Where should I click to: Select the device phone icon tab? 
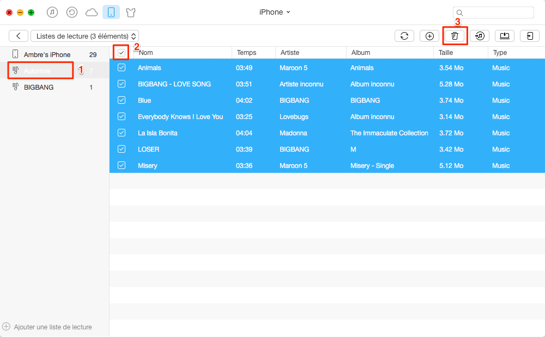(111, 13)
